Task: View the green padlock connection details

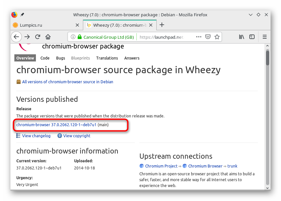Action: tap(80, 37)
